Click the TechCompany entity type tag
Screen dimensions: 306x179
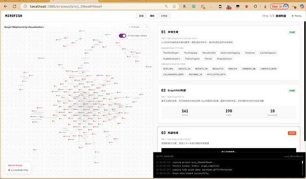[191, 53]
